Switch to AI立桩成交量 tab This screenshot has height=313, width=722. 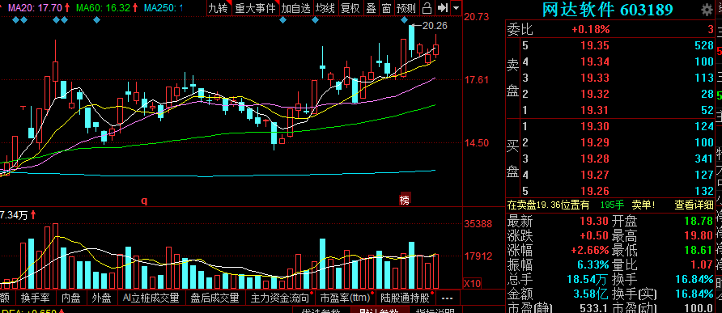click(x=151, y=298)
